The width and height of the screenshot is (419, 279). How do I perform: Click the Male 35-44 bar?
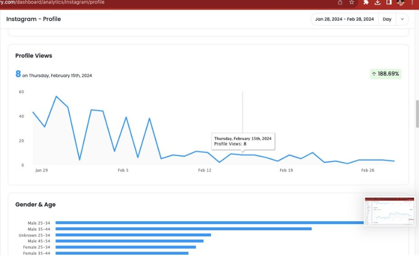point(183,229)
